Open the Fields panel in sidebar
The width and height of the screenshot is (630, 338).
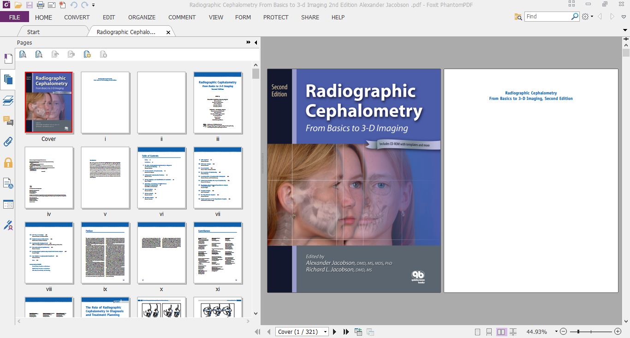(8, 204)
